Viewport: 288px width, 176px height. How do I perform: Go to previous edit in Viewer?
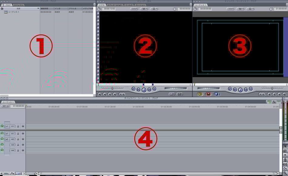[133, 89]
